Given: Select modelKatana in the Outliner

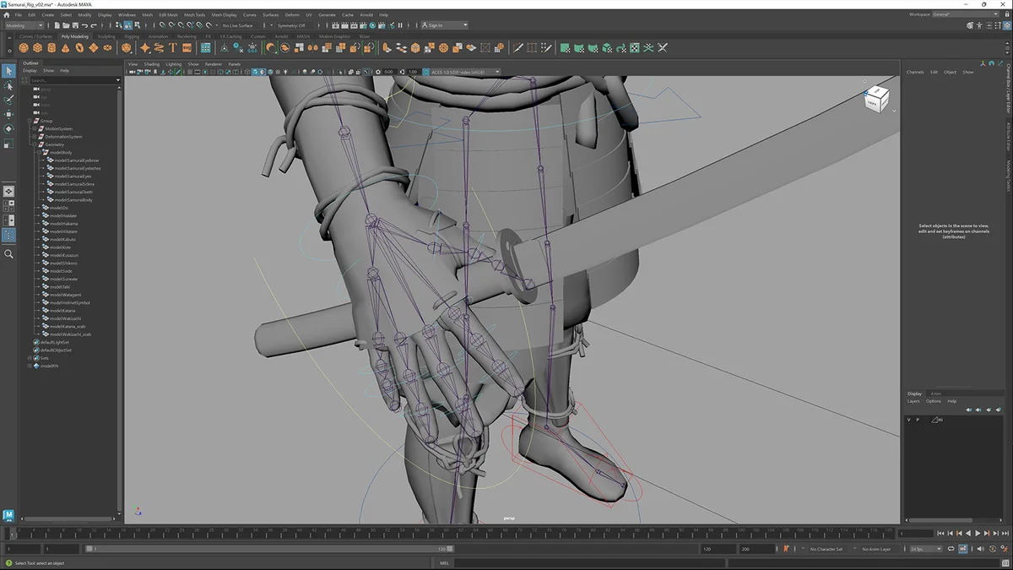Looking at the screenshot, I should (63, 311).
